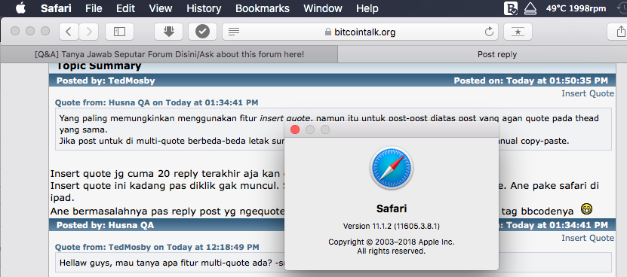Click the 'Copyright © 2003–2018 Apple Inc.' text
Screen dimensions: 627x277
392,242
